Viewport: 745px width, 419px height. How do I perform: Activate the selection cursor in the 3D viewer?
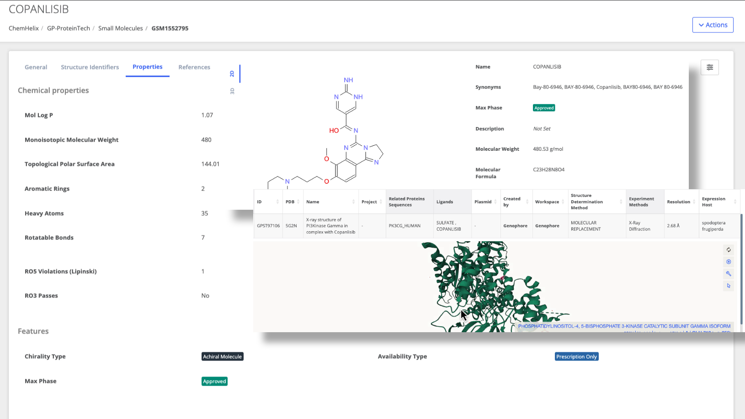[x=729, y=286]
